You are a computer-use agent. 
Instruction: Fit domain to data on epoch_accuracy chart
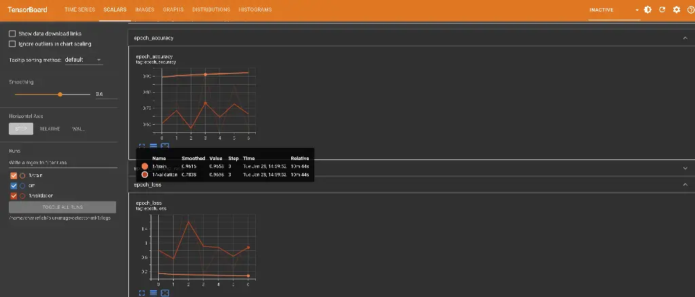click(165, 145)
